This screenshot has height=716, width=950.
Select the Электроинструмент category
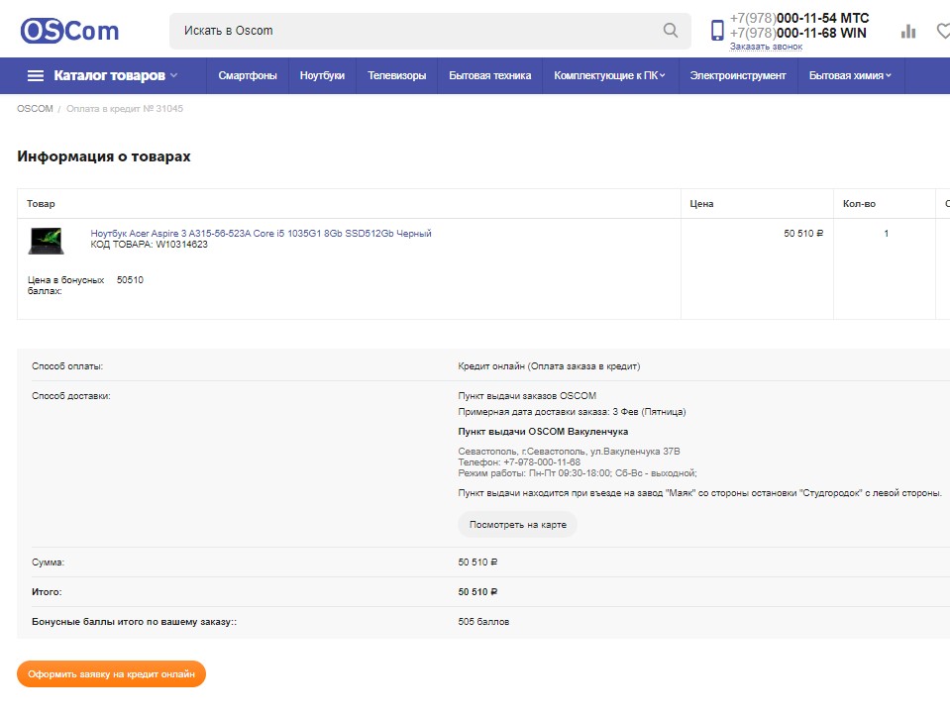(738, 75)
